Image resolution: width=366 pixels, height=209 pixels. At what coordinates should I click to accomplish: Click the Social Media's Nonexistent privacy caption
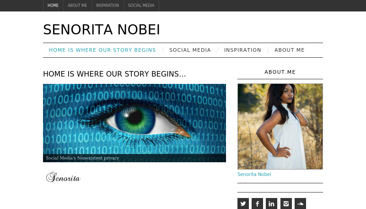(82, 158)
